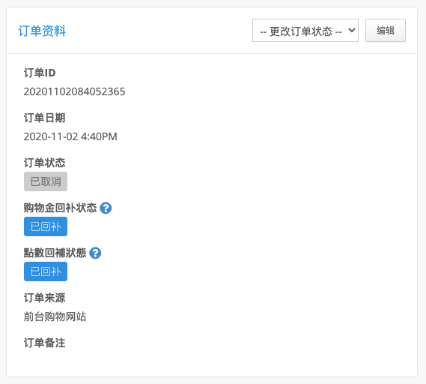This screenshot has height=384, width=426.
Task: Click 已回补 badge under 购物金回补状态
Action: (46, 226)
